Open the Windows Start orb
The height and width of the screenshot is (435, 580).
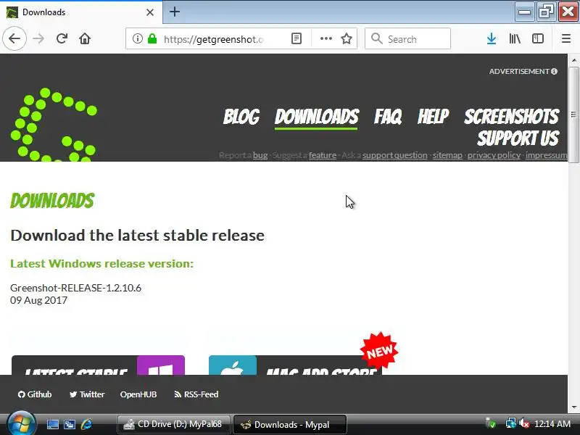(21, 423)
